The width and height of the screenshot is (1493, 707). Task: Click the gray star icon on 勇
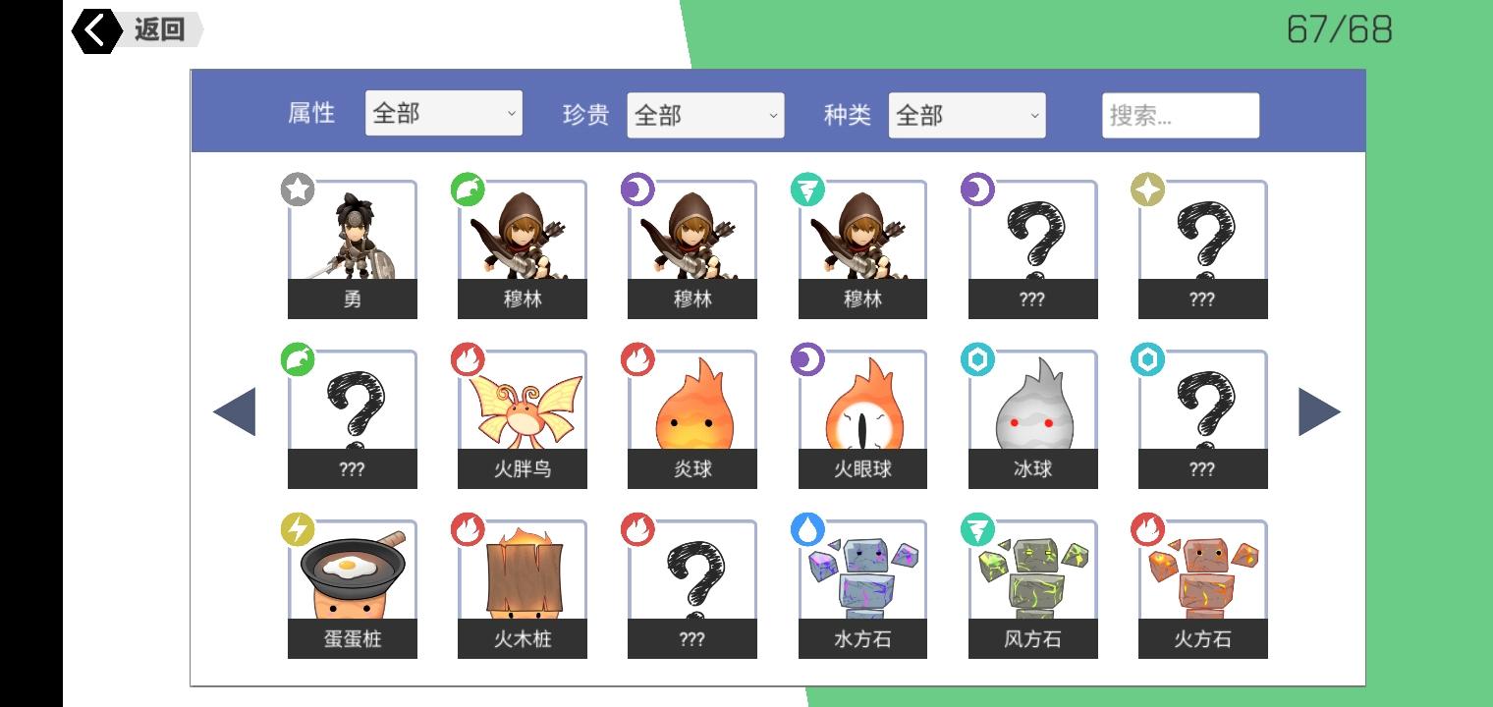pyautogui.click(x=298, y=190)
